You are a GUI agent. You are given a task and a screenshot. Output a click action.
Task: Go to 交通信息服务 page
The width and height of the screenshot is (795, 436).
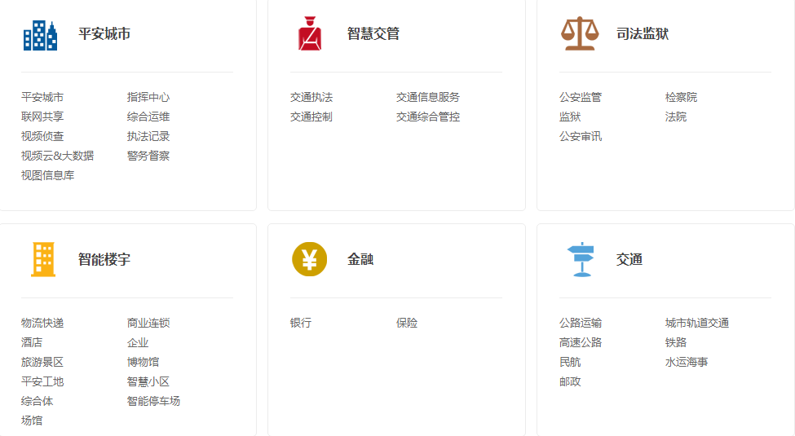coord(428,97)
